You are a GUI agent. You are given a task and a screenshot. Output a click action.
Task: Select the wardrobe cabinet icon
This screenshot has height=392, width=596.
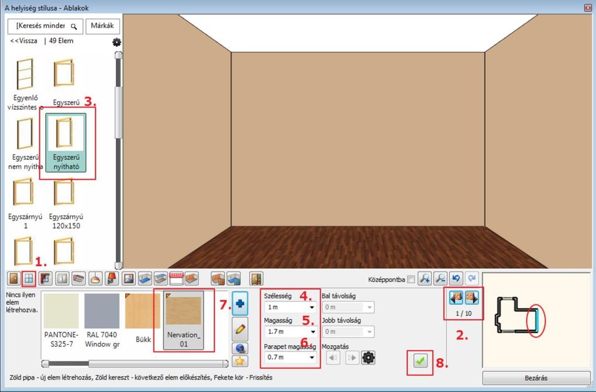tap(257, 279)
